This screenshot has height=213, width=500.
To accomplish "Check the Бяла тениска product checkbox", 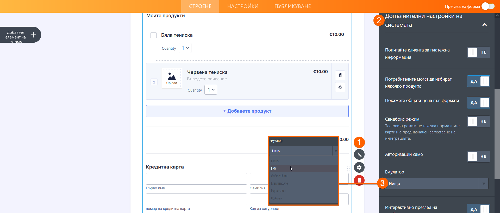I will point(154,35).
